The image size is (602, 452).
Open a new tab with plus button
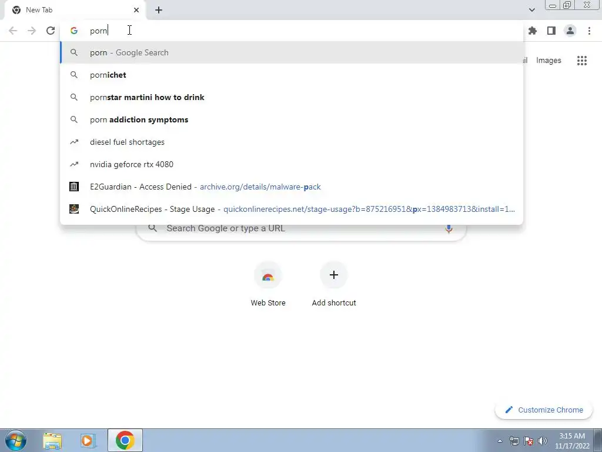tap(159, 10)
